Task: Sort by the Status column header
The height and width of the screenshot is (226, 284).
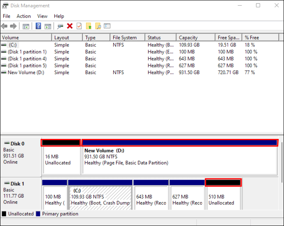Action: (x=161, y=37)
